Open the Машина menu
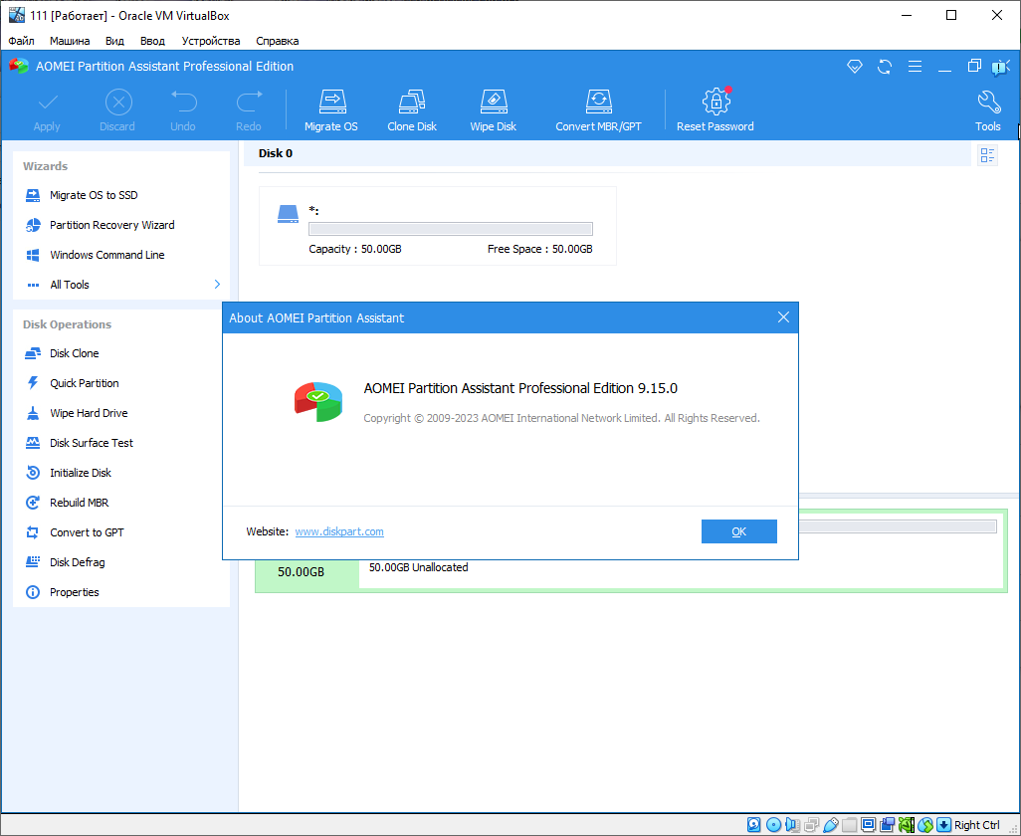Image resolution: width=1021 pixels, height=836 pixels. (69, 41)
